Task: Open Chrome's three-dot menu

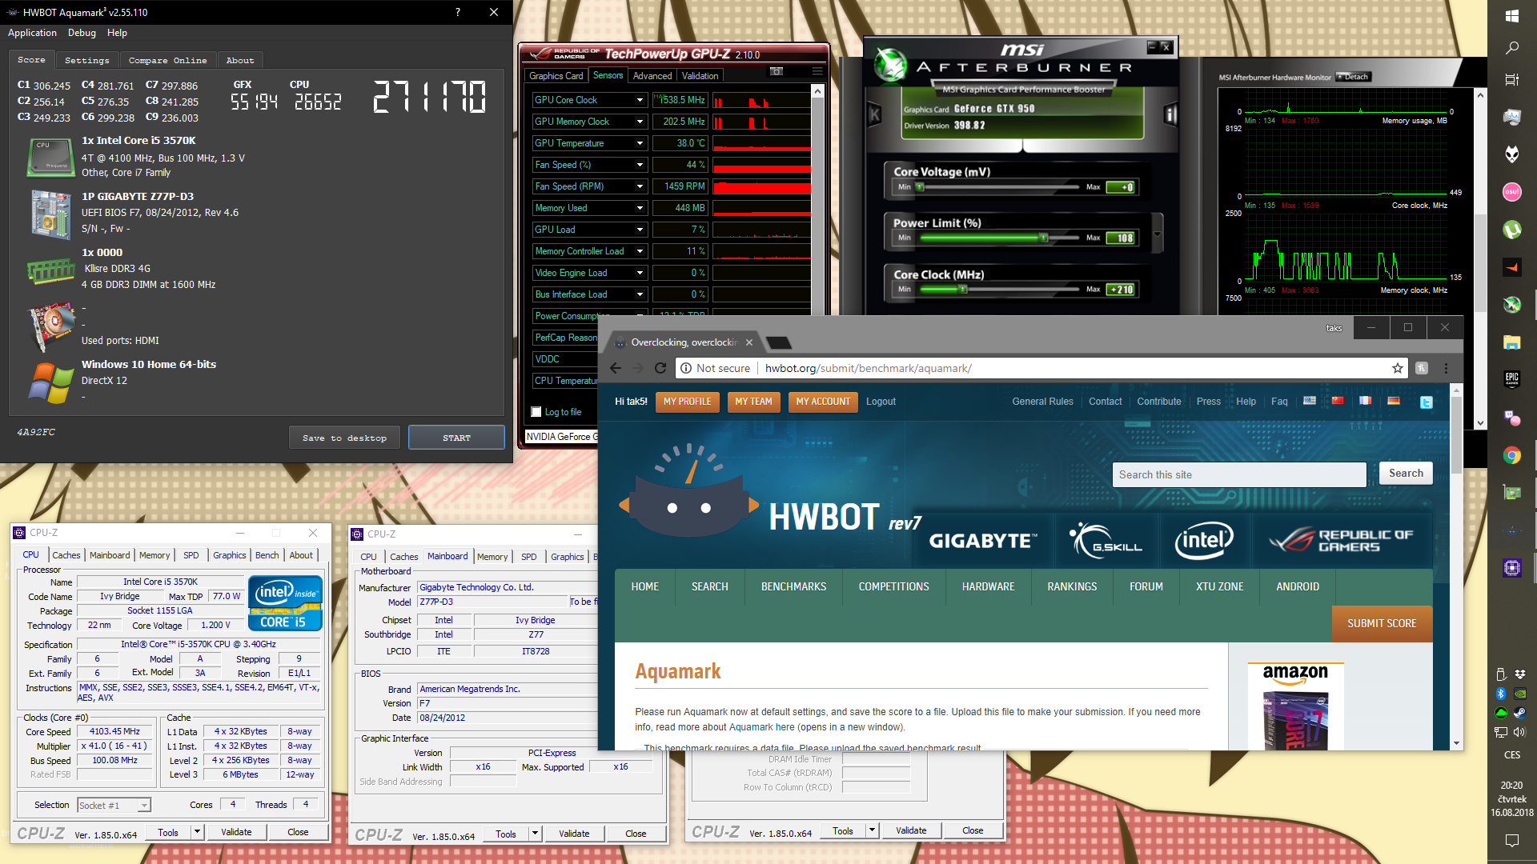Action: (1446, 368)
